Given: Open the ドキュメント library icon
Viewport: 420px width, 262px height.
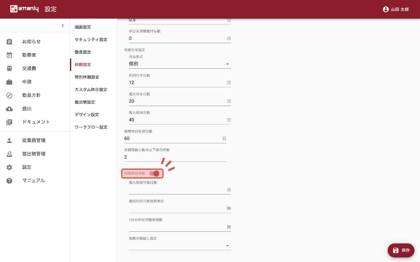Looking at the screenshot, I should 9,122.
